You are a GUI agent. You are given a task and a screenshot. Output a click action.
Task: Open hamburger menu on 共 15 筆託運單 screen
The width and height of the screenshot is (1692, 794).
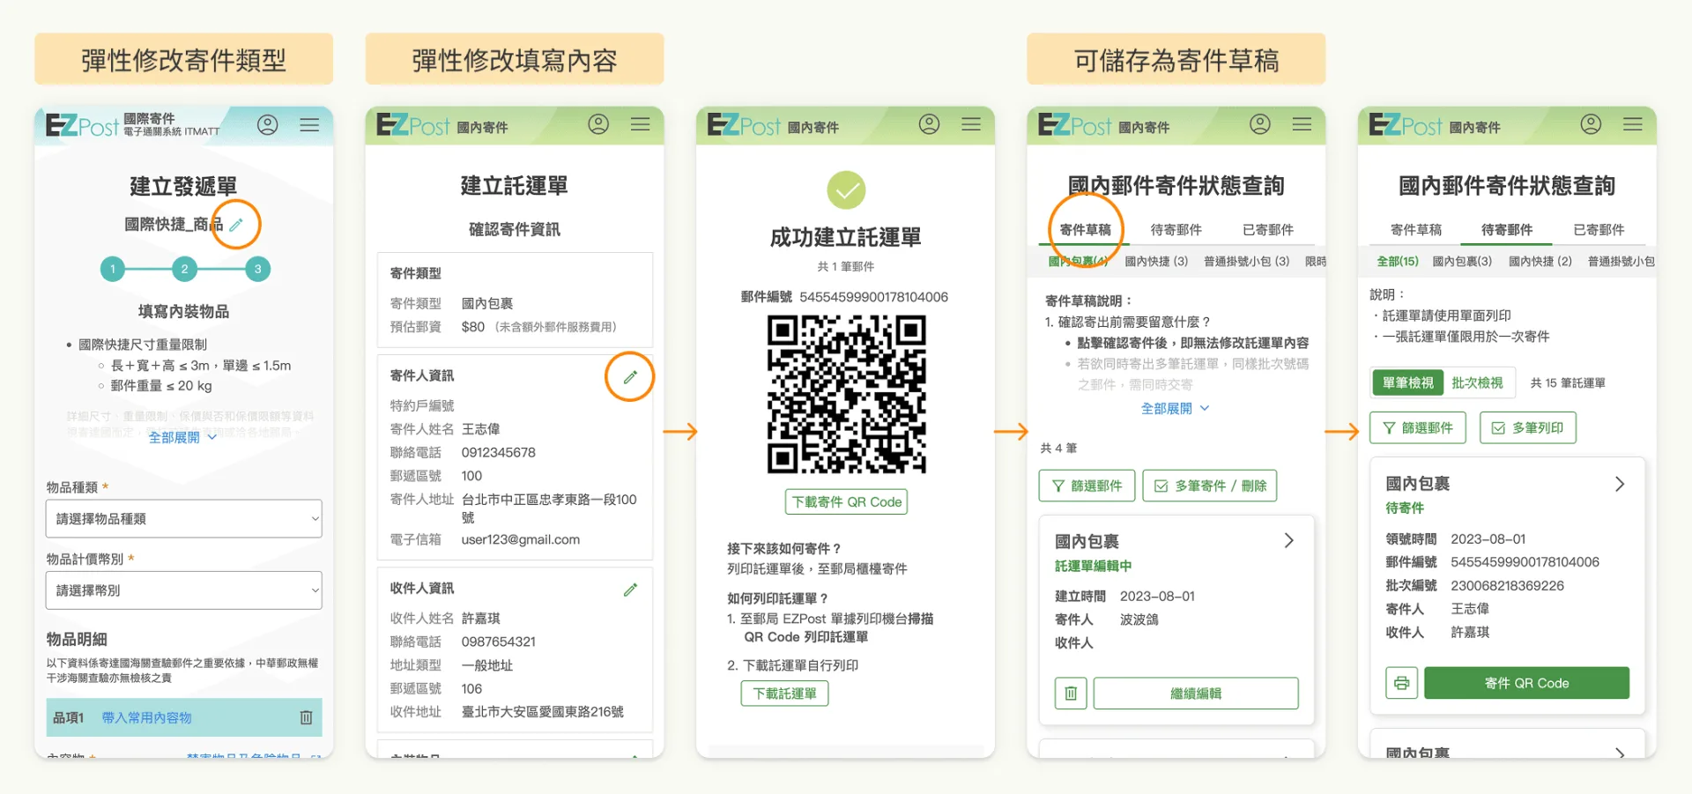pos(1633,124)
